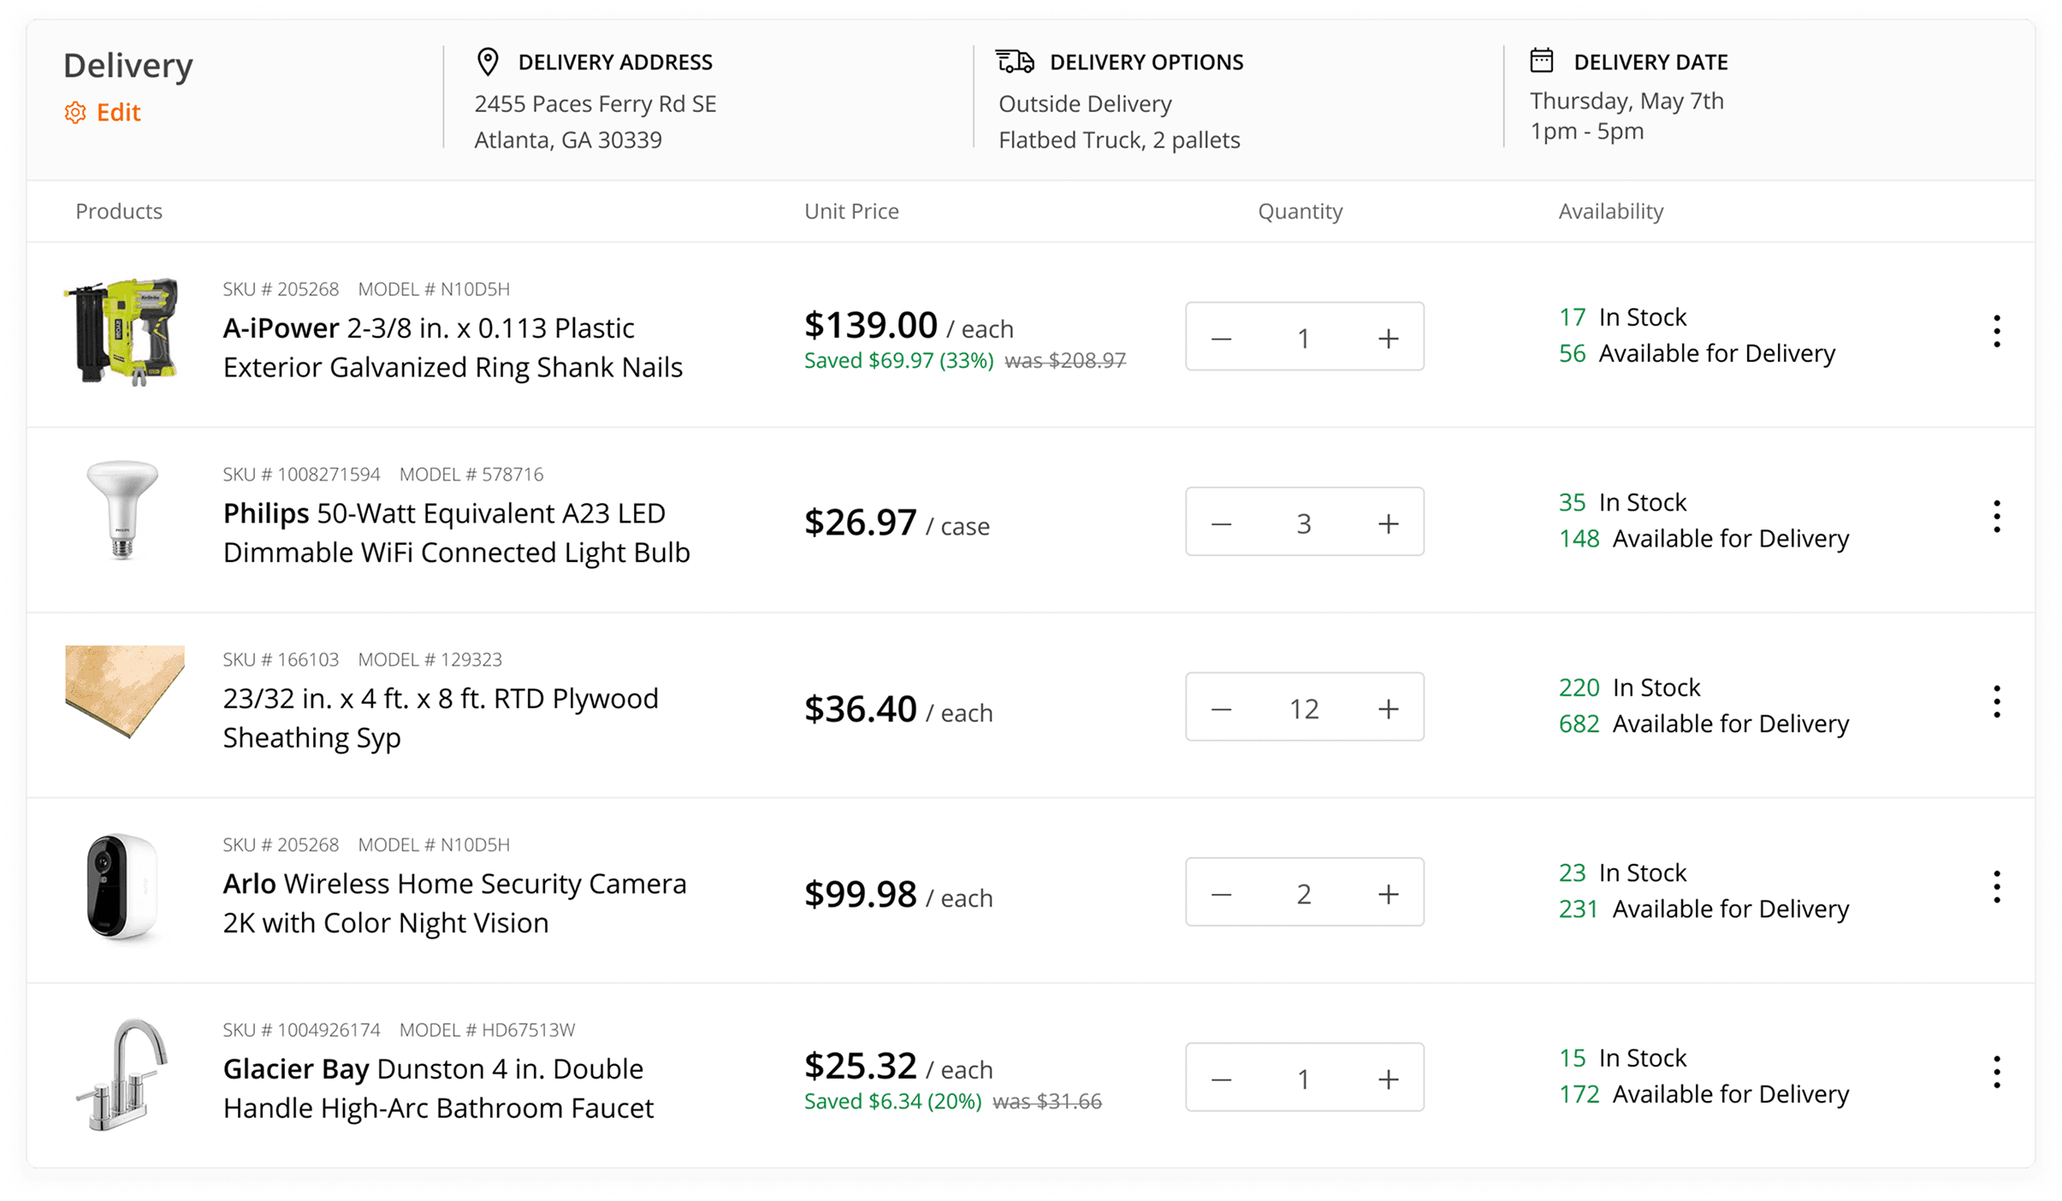The height and width of the screenshot is (1201, 2062).
Task: Click the delivery address location pin icon
Action: click(x=488, y=62)
